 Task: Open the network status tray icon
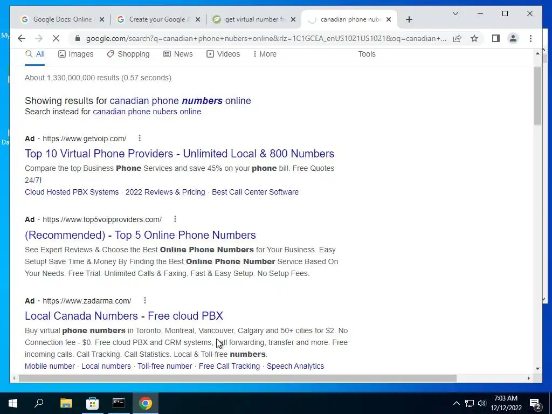click(470, 403)
